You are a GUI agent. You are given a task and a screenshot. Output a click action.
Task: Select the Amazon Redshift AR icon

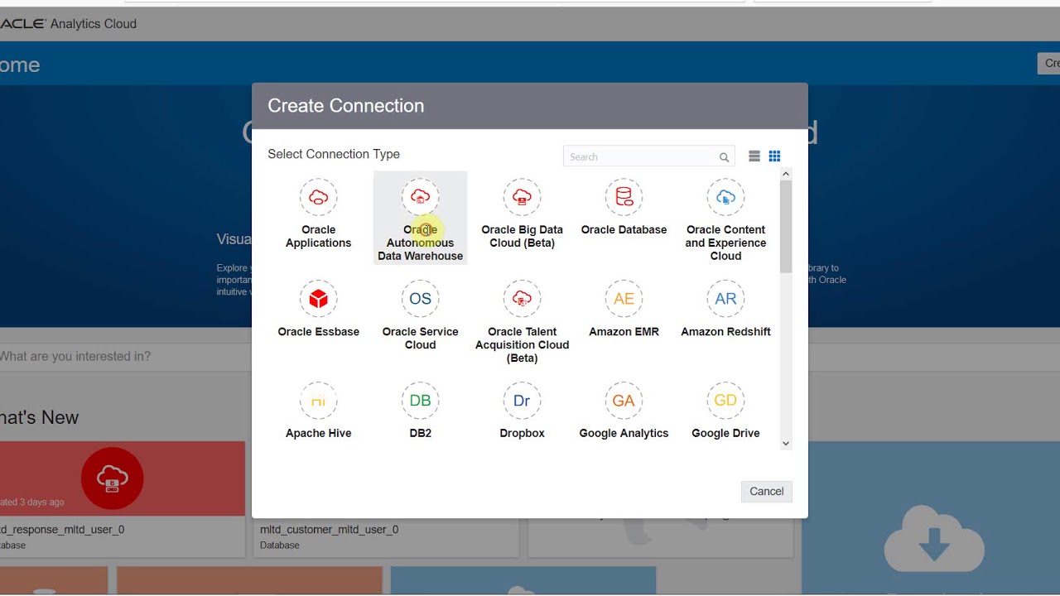(x=726, y=299)
